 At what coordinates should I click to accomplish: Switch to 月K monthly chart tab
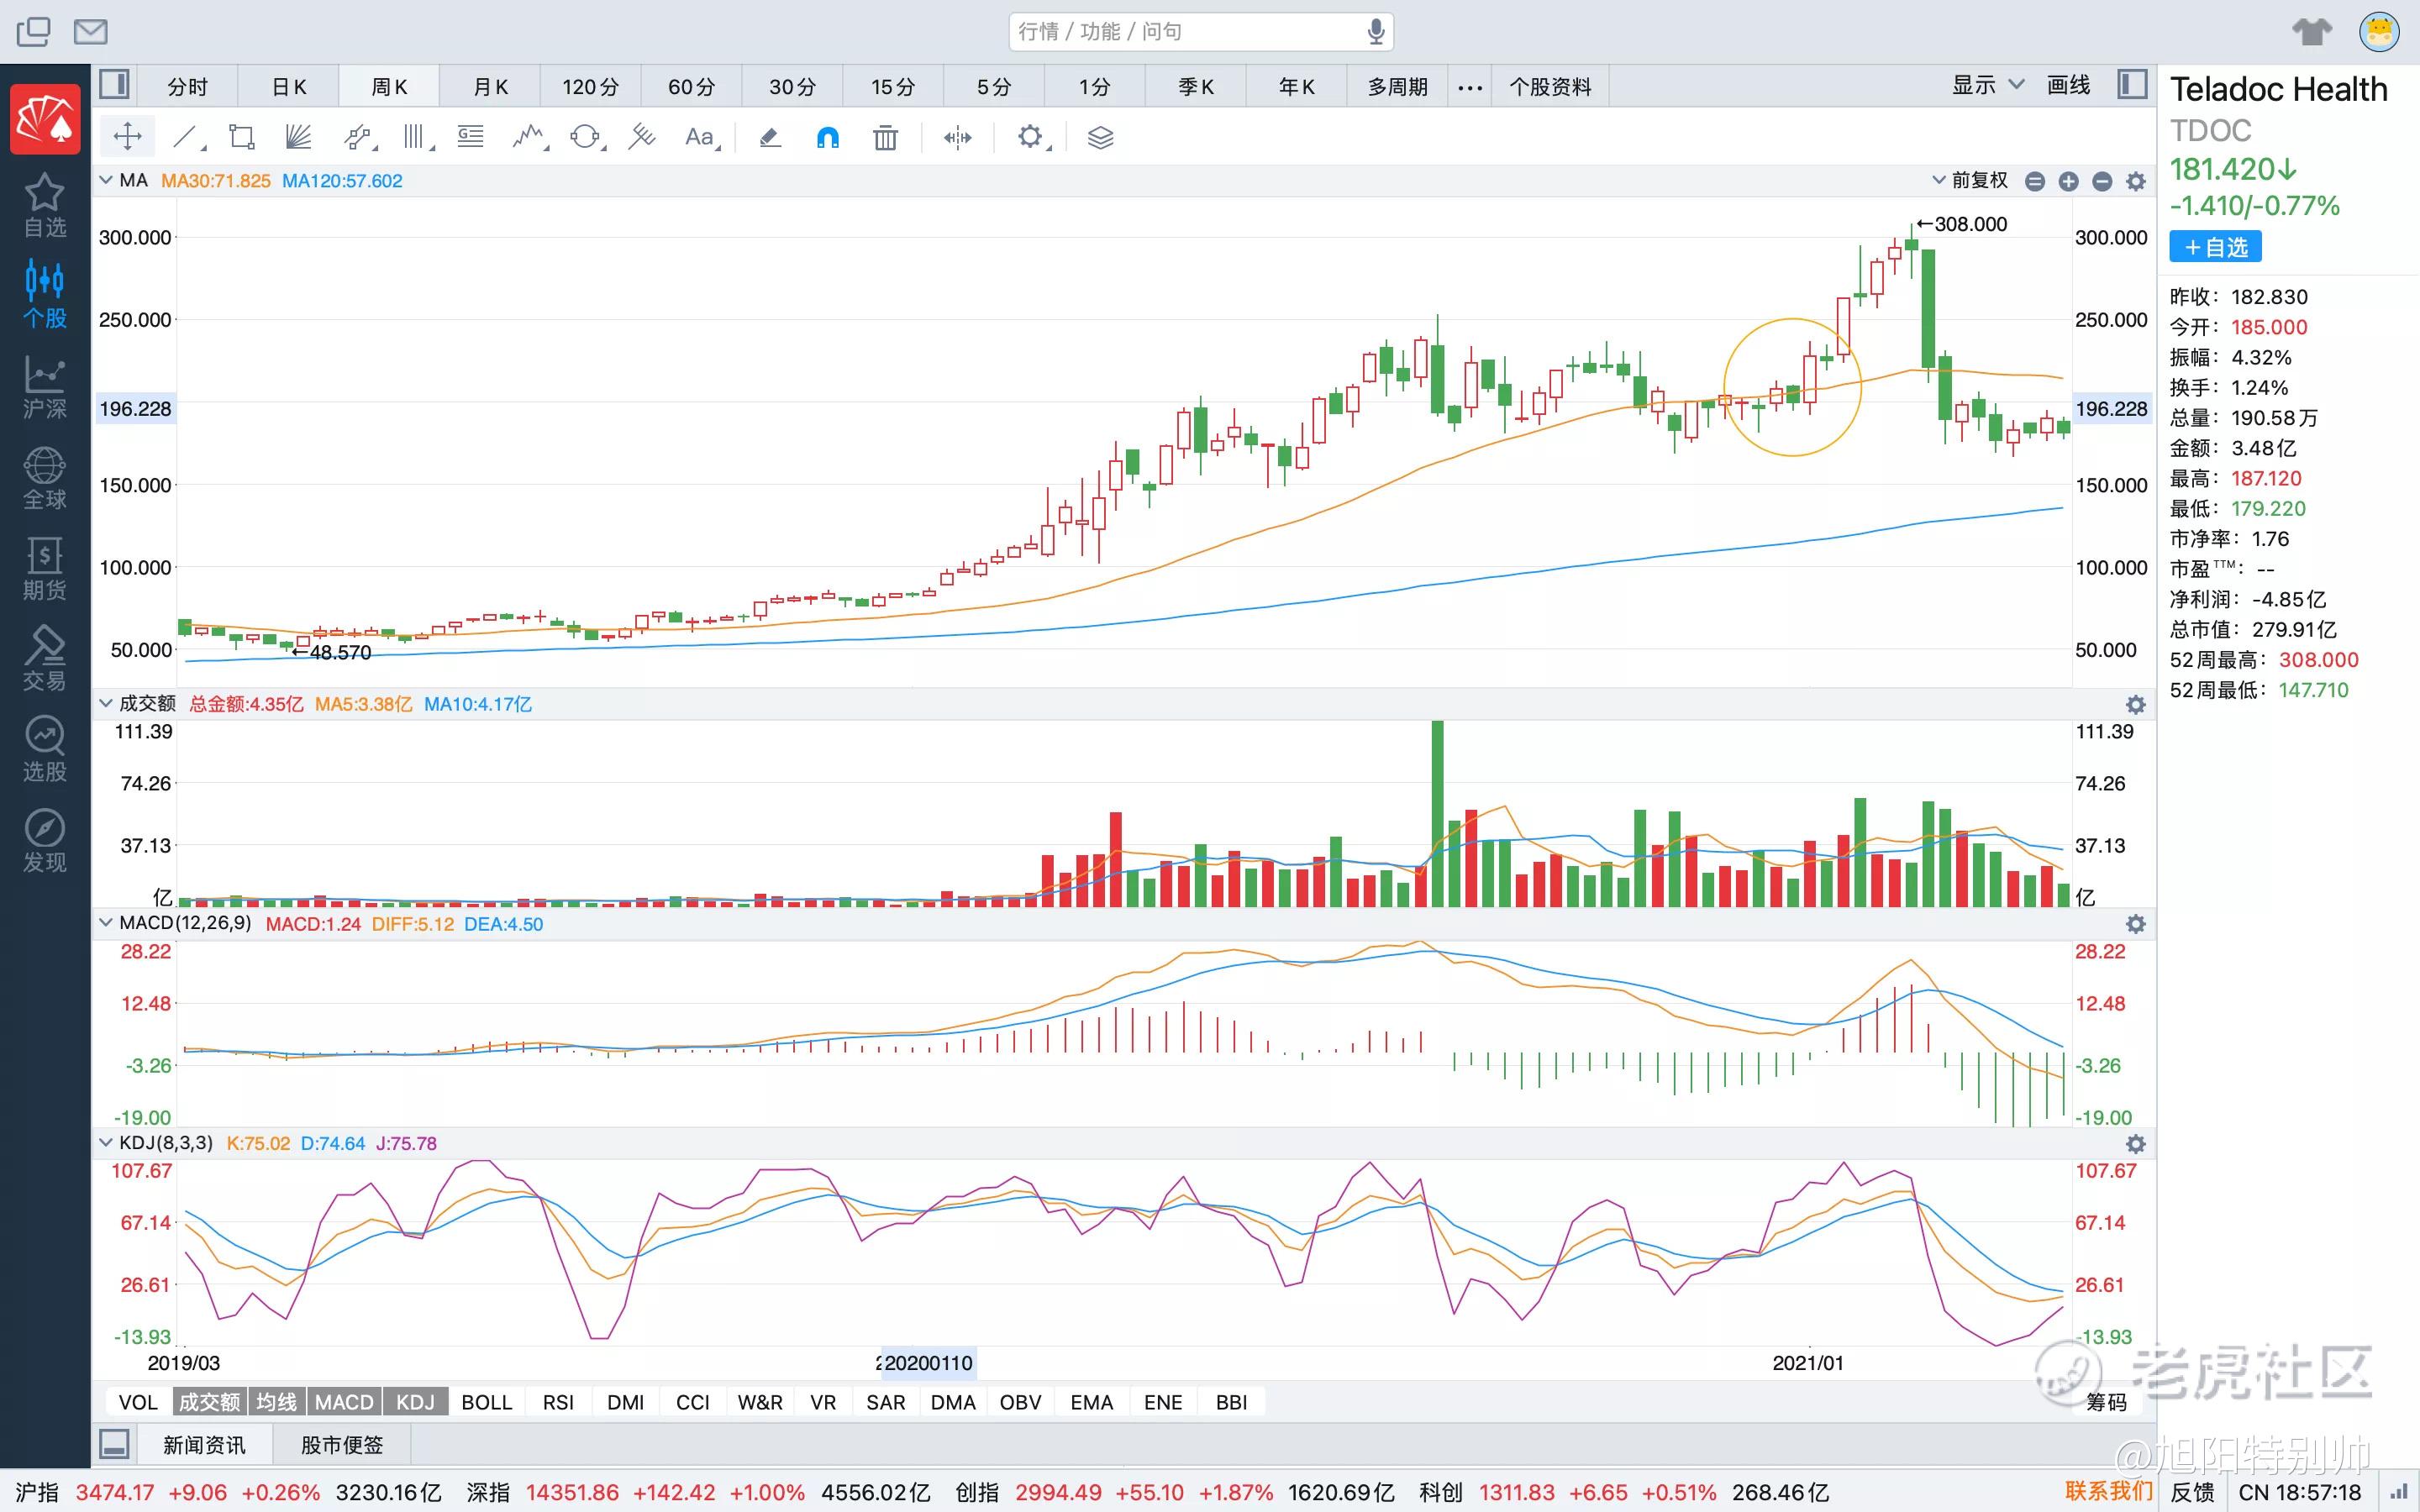pos(490,87)
